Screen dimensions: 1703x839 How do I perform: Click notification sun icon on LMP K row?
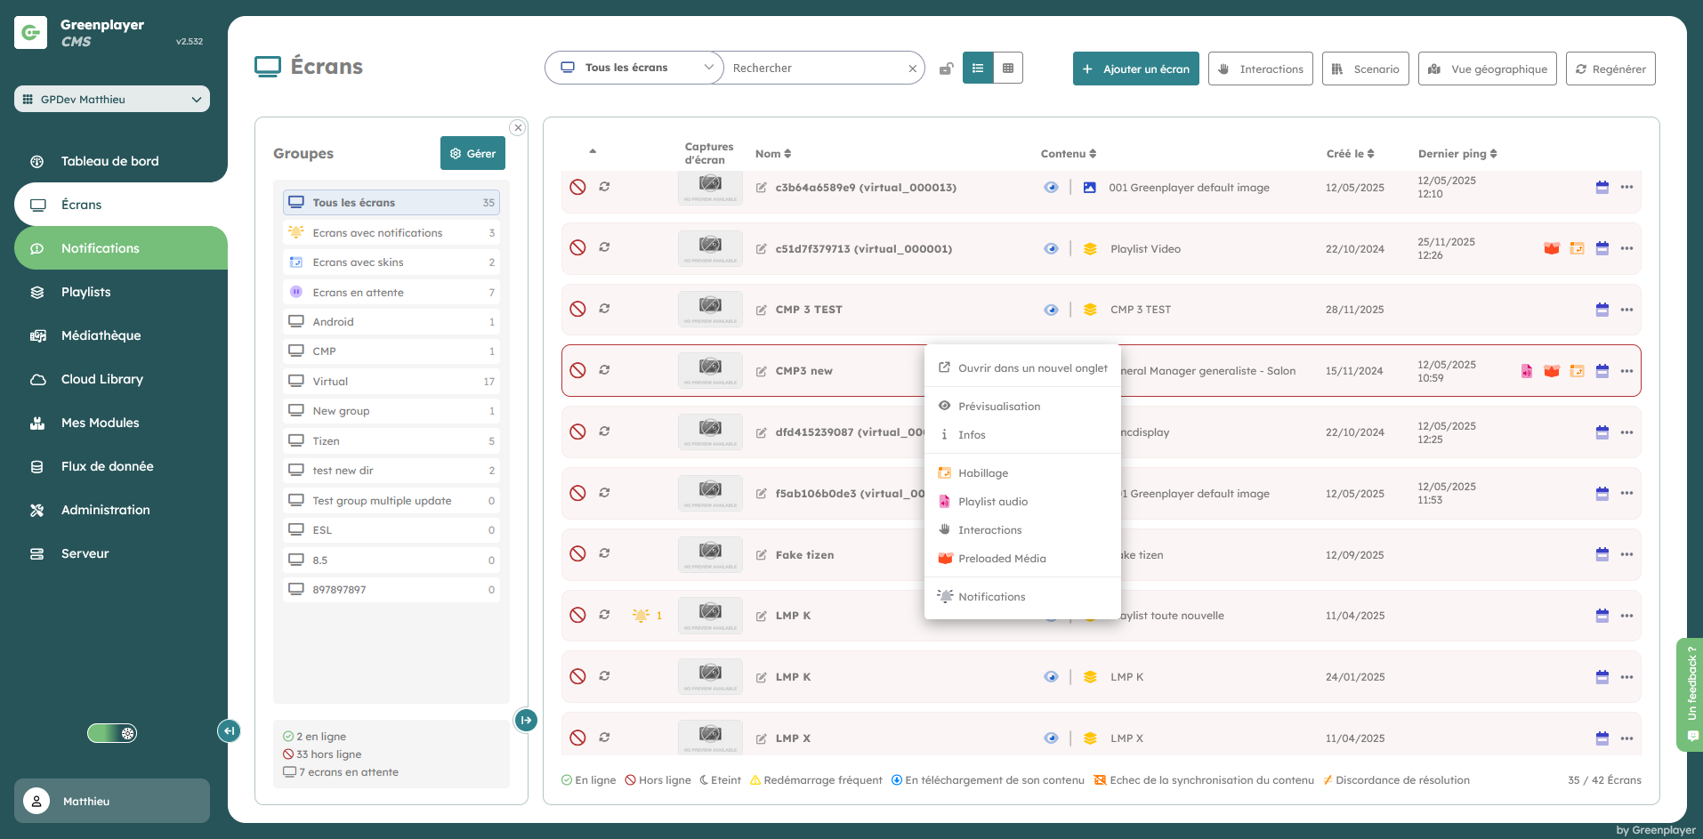click(x=641, y=615)
